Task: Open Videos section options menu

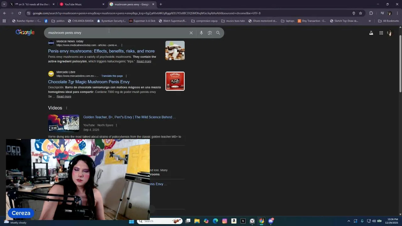Action: coord(66,108)
